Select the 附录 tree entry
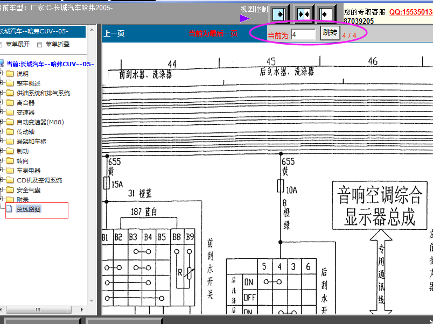This screenshot has width=433, height=324. (23, 200)
